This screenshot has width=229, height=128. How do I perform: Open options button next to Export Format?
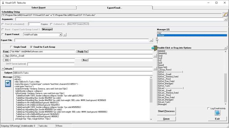pyautogui.click(x=65, y=35)
